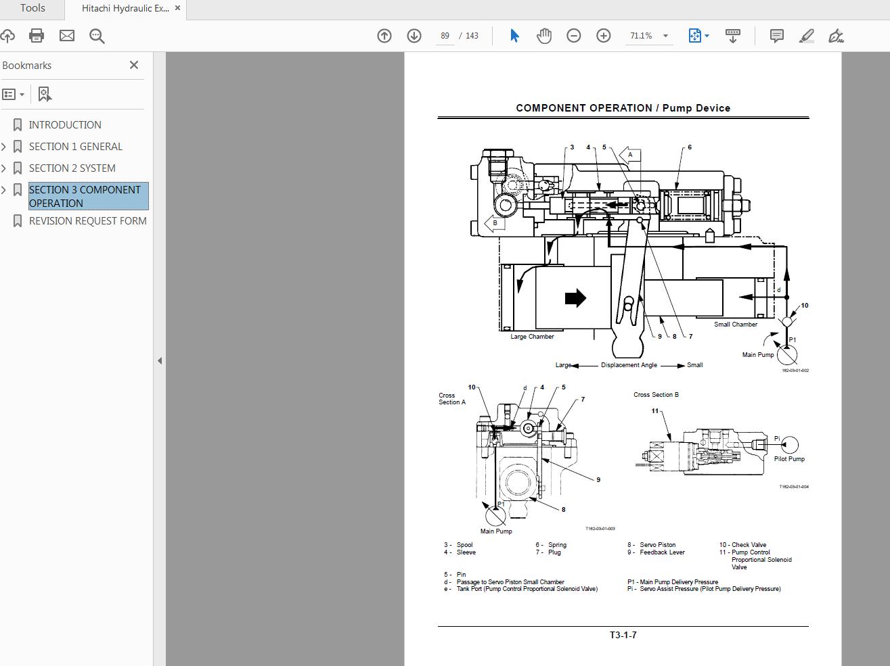Select the Highlight text pen tool
Screen dimensions: 890x666
tap(806, 36)
